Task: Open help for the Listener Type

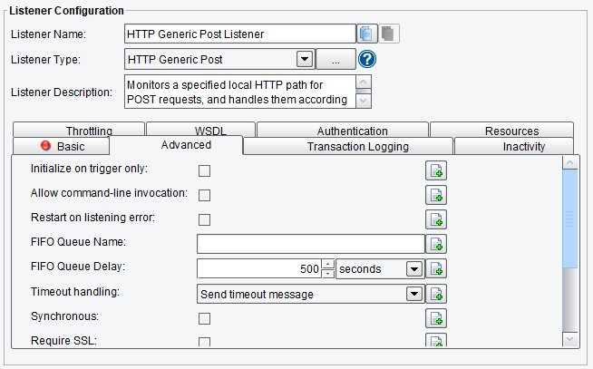Action: [x=367, y=59]
